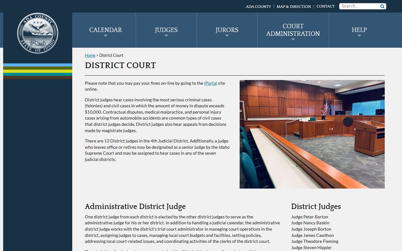
Task: Go to the Ada County link
Action: [258, 6]
